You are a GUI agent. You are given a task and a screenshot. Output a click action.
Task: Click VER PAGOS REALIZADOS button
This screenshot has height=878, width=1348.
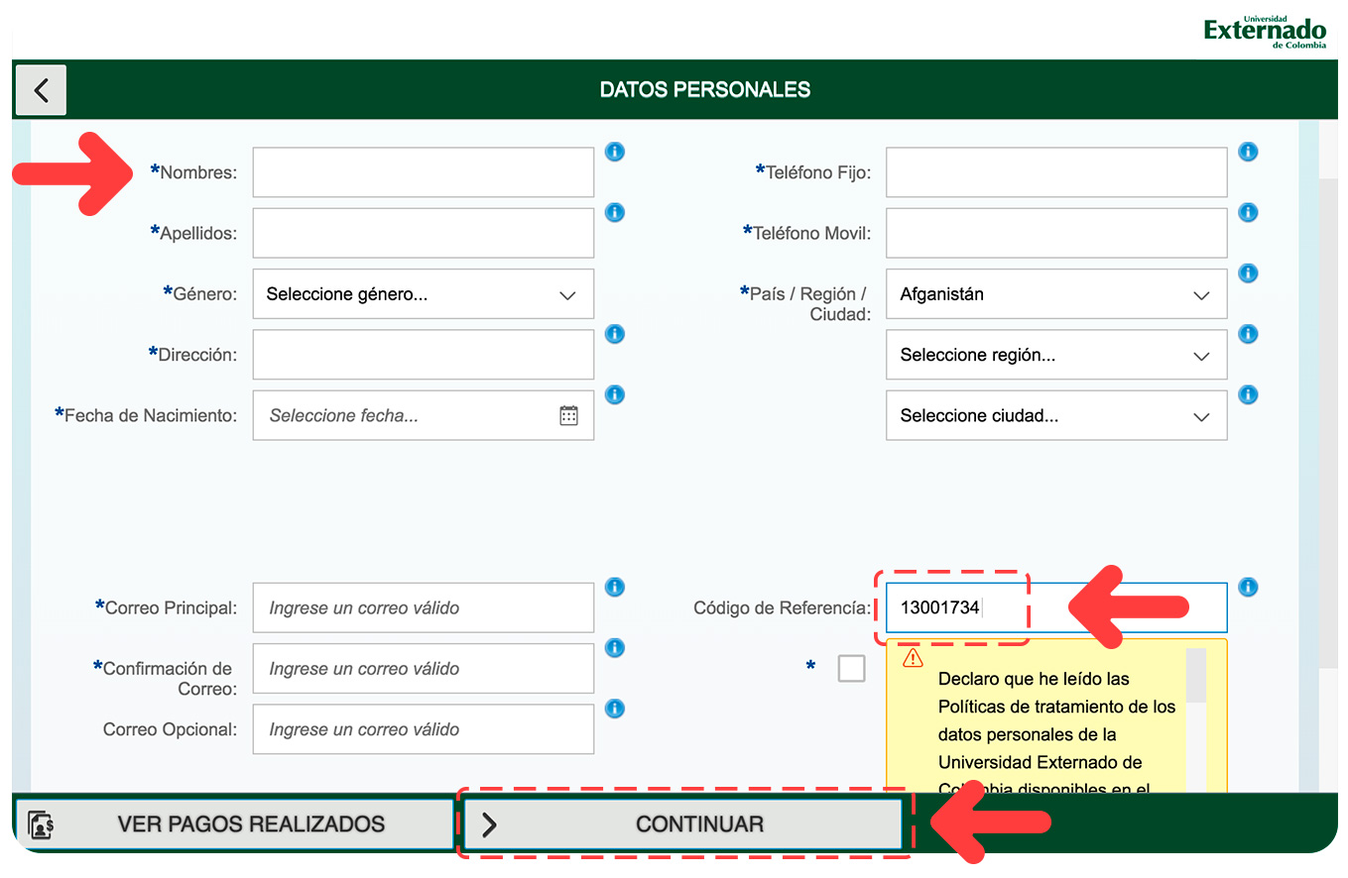234,824
